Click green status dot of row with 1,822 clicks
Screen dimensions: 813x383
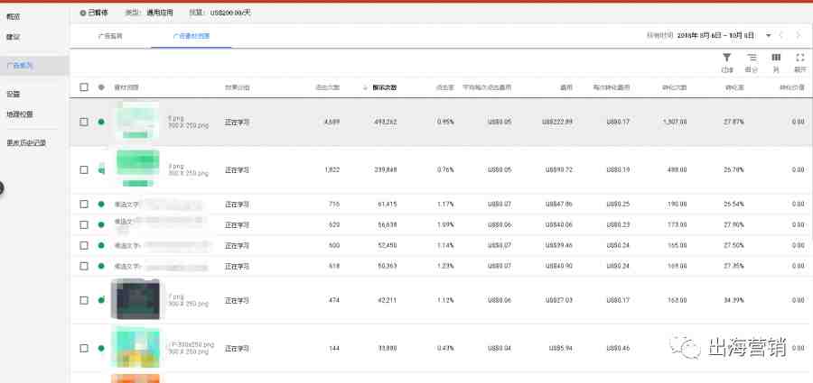click(101, 169)
